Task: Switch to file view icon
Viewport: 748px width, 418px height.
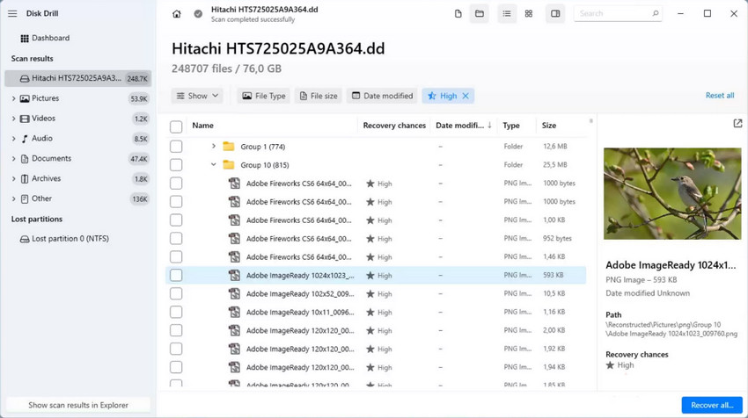Action: click(458, 14)
